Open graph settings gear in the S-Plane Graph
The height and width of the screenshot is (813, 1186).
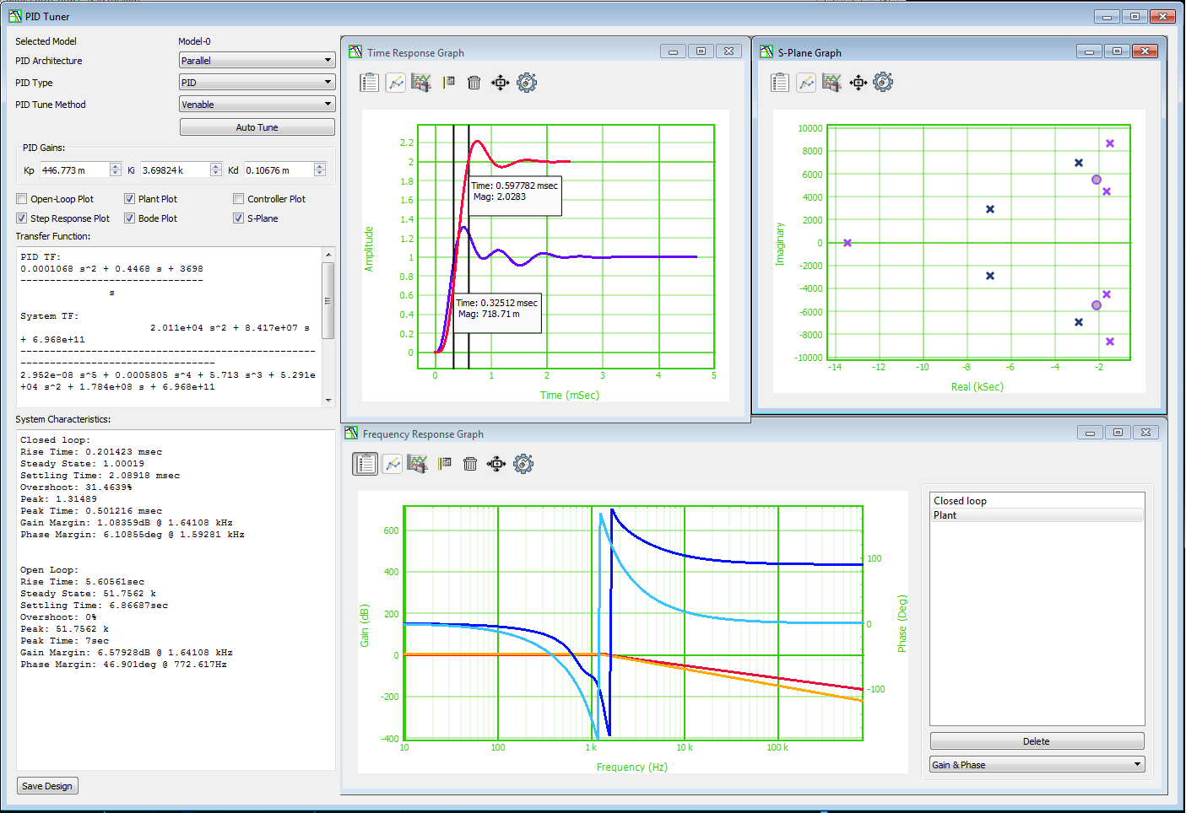pos(883,82)
